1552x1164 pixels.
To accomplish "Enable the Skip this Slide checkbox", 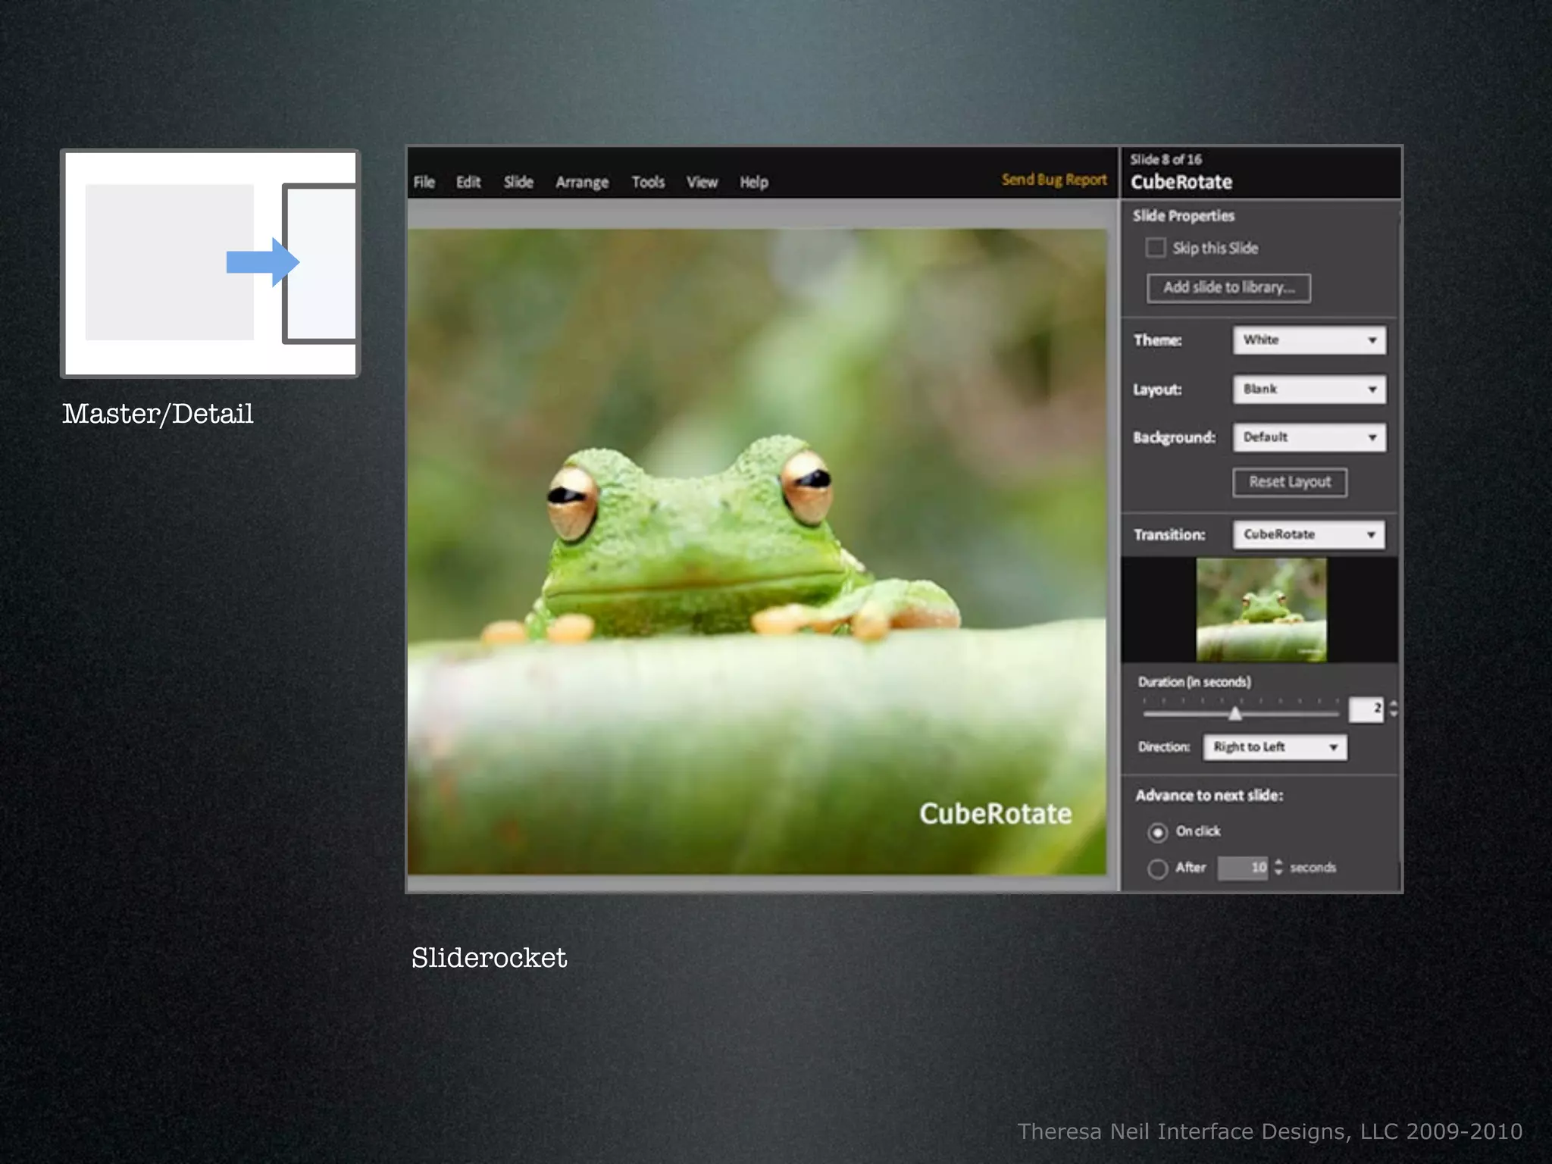I will (1155, 248).
